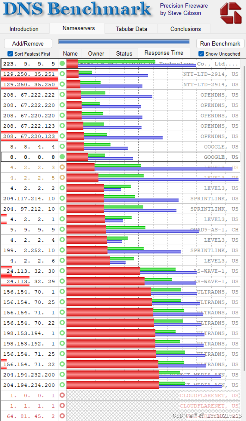The image size is (246, 421).
Task: Select the 156.154.70.22 IP address
Action: pyautogui.click(x=29, y=323)
